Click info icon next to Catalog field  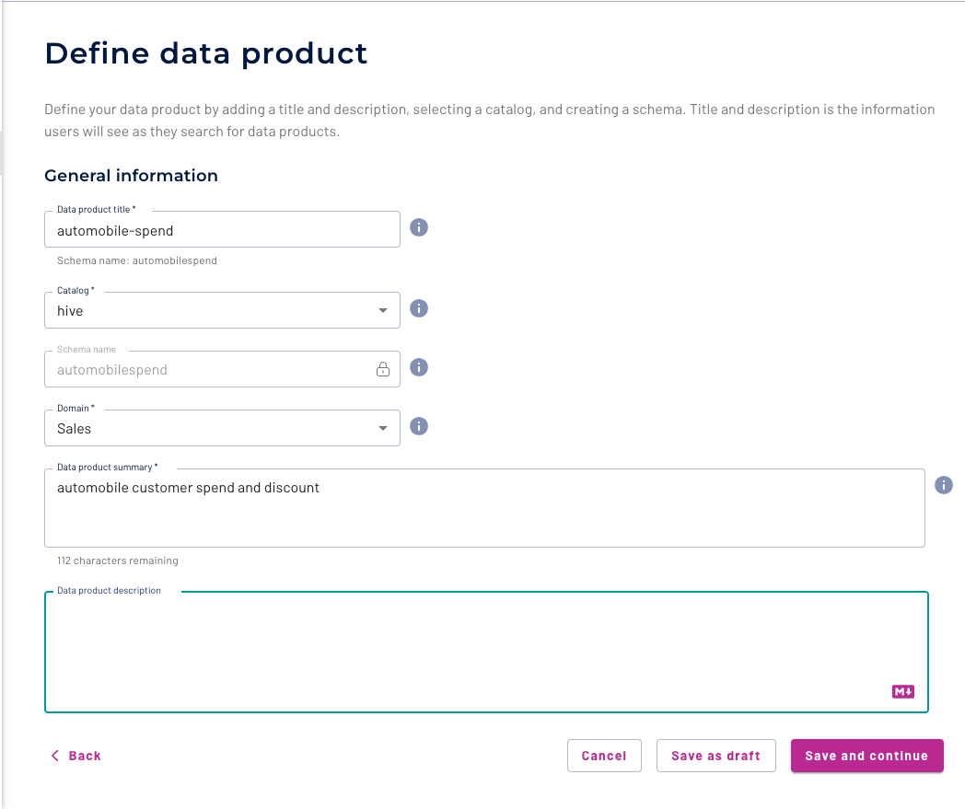click(419, 308)
